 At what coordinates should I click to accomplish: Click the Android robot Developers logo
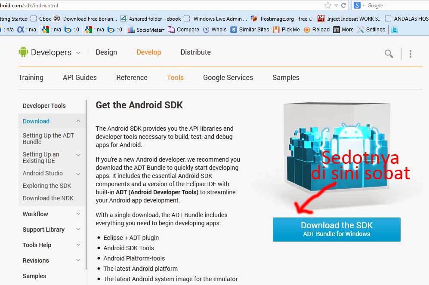pyautogui.click(x=23, y=52)
